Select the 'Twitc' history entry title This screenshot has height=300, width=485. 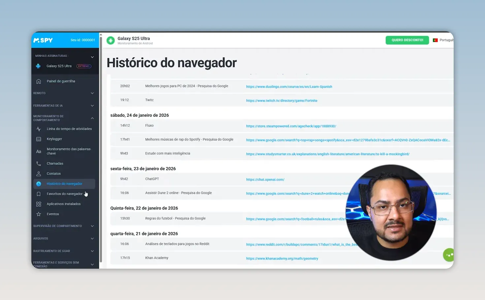click(x=149, y=100)
